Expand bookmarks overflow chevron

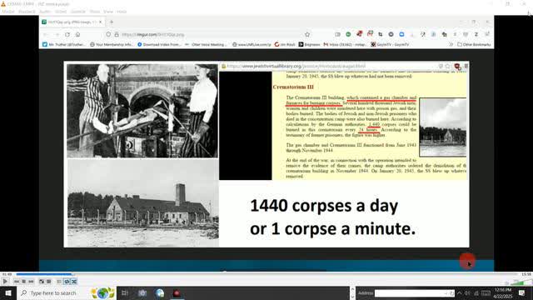click(451, 44)
